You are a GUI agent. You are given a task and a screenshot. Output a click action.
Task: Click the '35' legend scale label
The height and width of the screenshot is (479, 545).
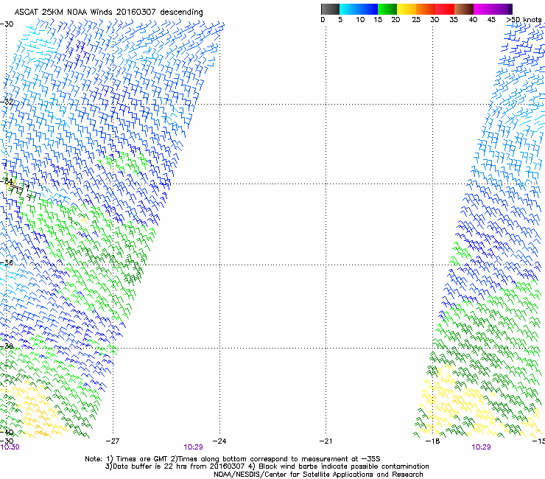tap(454, 20)
